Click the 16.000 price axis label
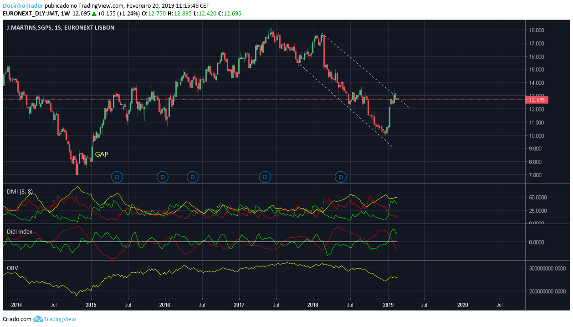This screenshot has width=573, height=327. [537, 57]
